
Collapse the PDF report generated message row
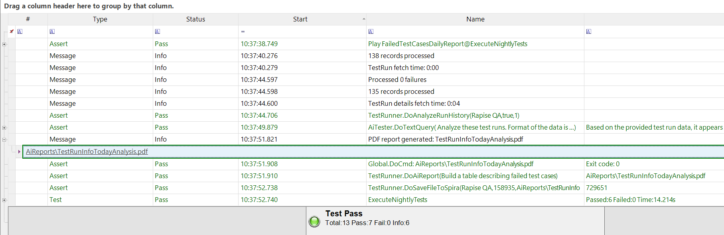[x=4, y=140]
